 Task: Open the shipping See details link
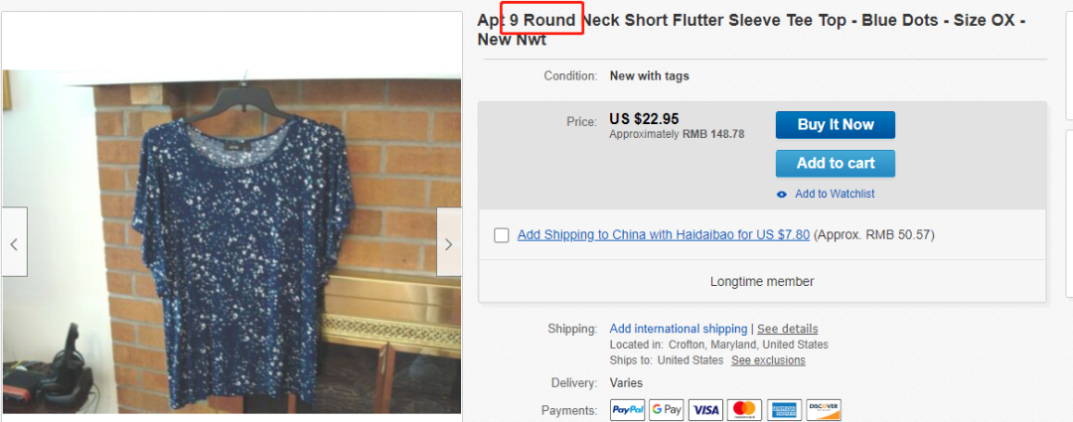[788, 329]
